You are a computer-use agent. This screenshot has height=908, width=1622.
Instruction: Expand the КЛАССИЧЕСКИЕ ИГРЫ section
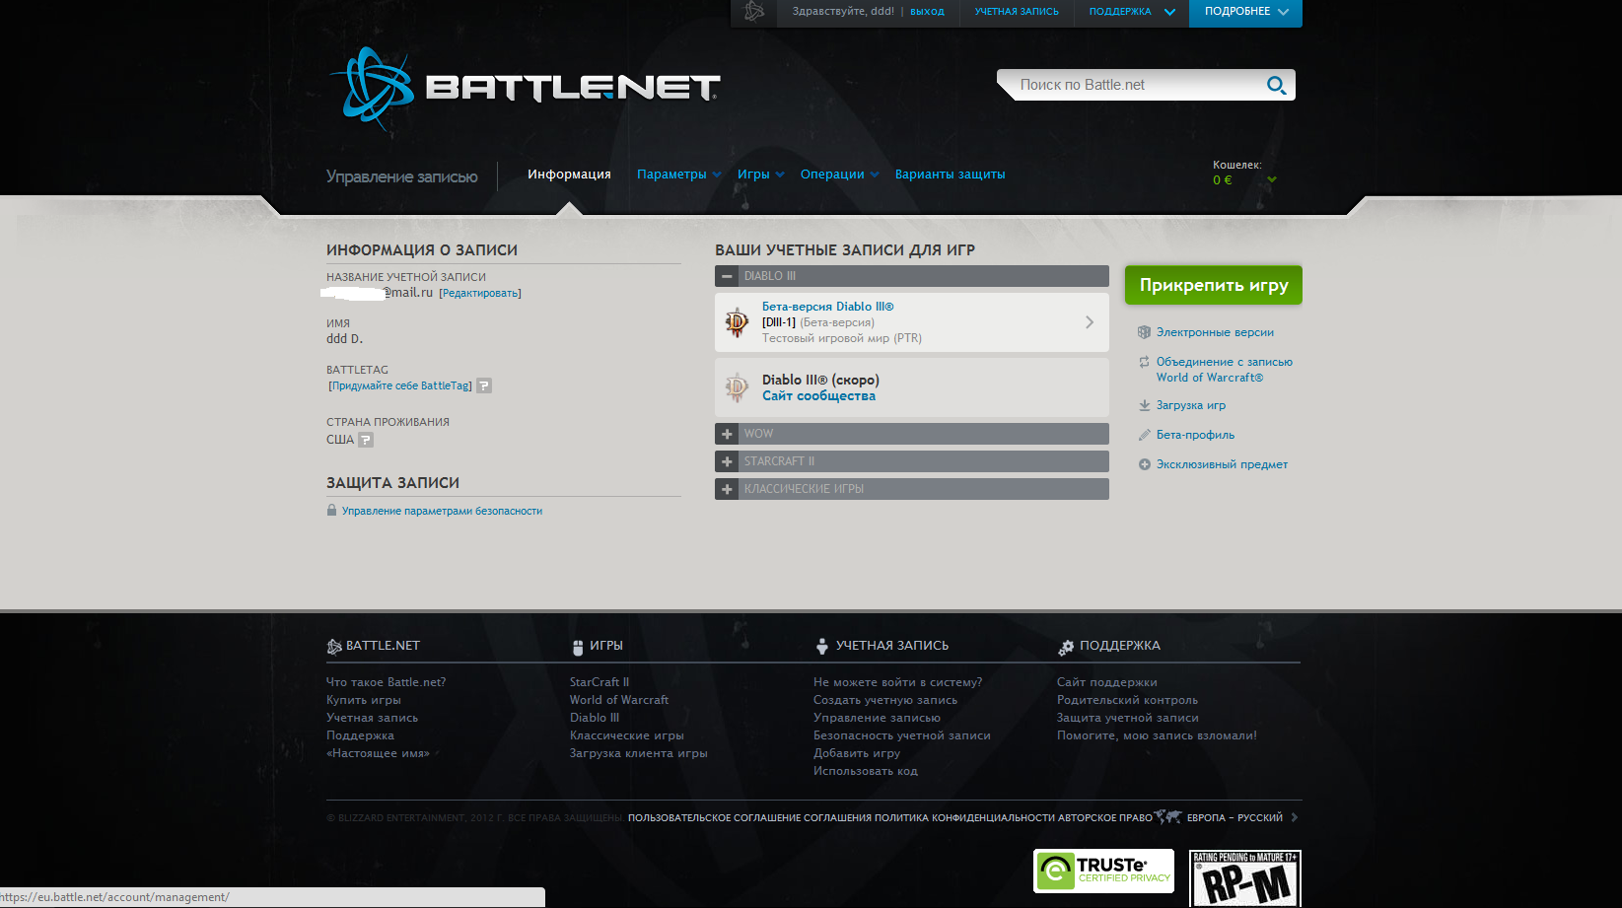(x=727, y=489)
